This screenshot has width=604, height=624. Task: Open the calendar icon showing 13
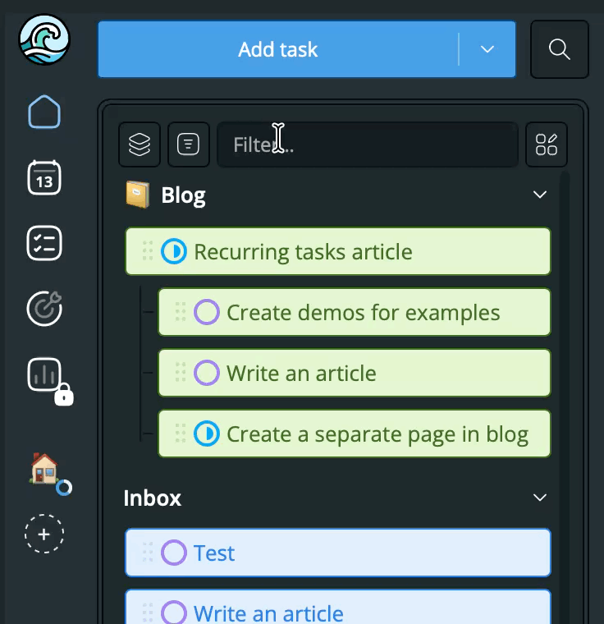coord(44,177)
